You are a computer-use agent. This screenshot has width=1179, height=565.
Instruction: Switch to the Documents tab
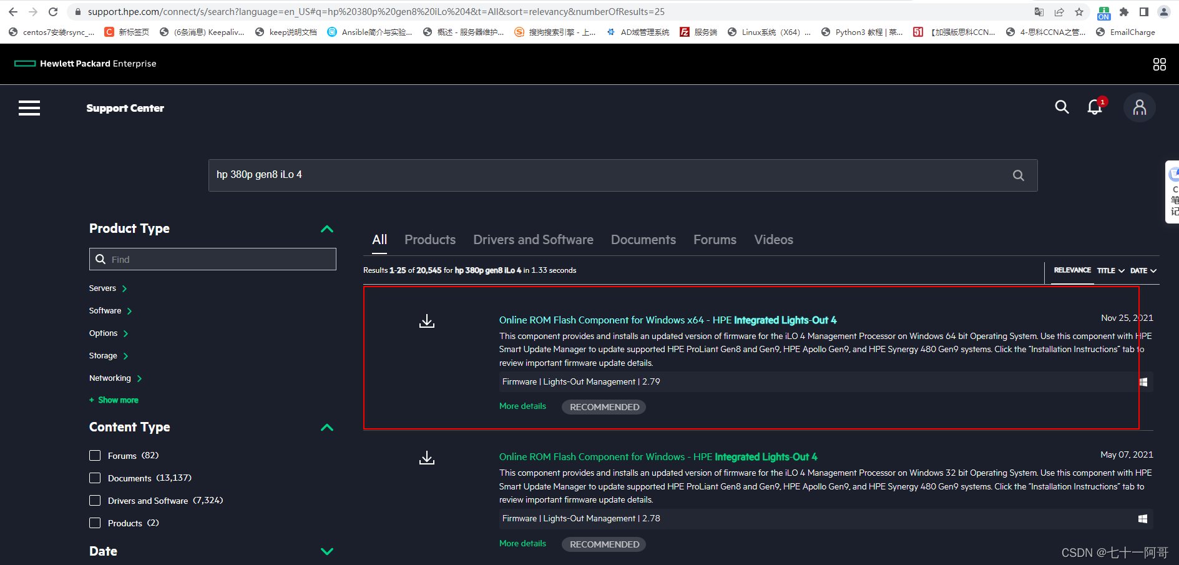click(643, 240)
